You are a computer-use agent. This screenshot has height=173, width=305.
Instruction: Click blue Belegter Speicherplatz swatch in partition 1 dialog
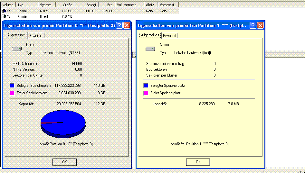[x=146, y=86]
